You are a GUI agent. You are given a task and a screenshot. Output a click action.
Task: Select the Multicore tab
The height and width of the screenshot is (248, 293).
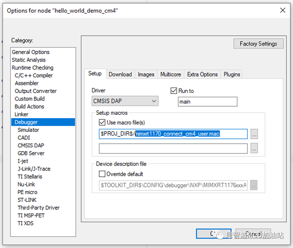coord(171,74)
